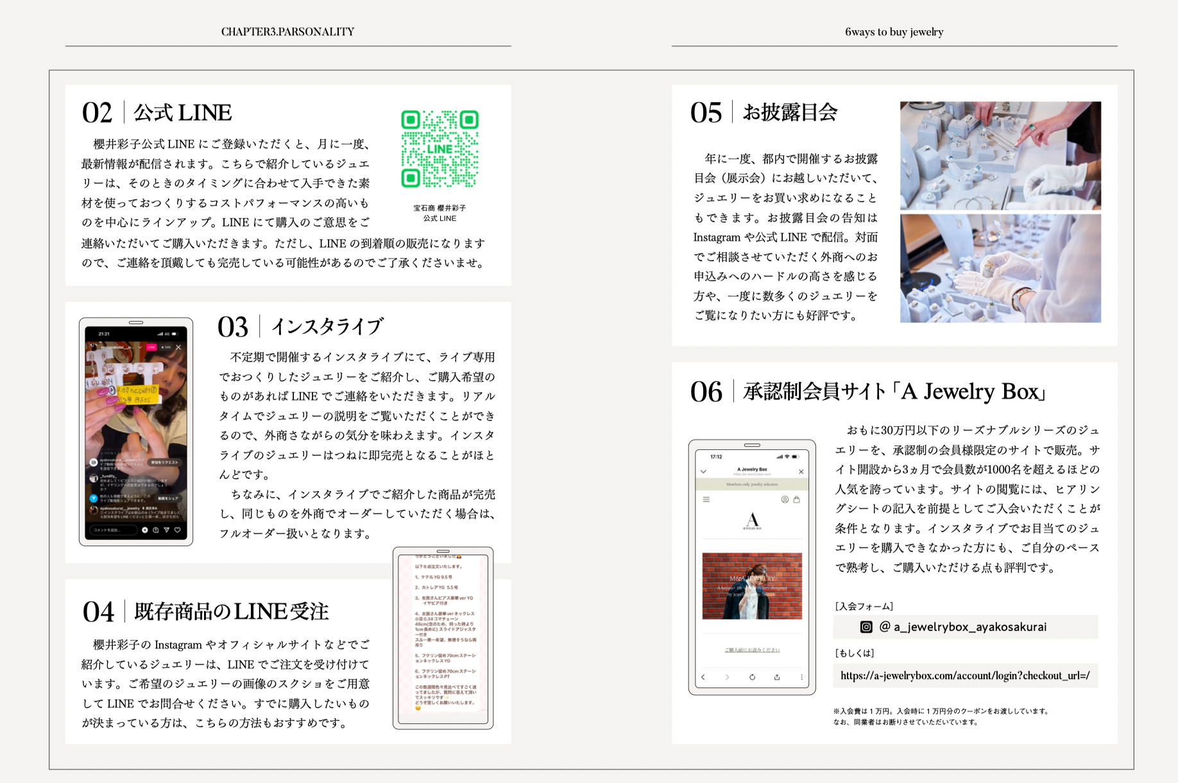Screen dimensions: 1178x783
Task: Tap the paper plane send icon in the live bar
Action: click(x=167, y=530)
